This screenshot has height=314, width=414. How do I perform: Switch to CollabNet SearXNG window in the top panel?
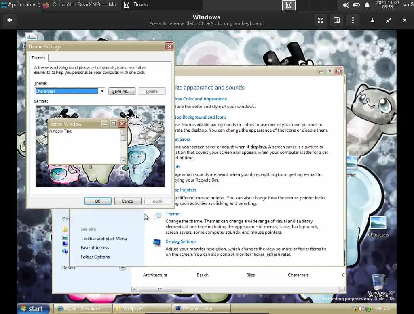click(x=82, y=5)
